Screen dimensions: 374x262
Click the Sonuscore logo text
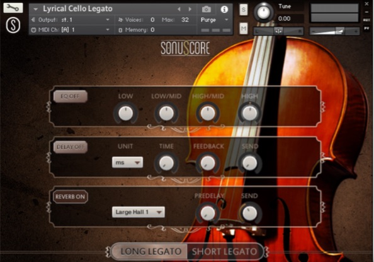(x=185, y=48)
